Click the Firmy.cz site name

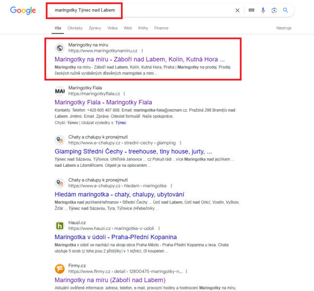(77, 266)
